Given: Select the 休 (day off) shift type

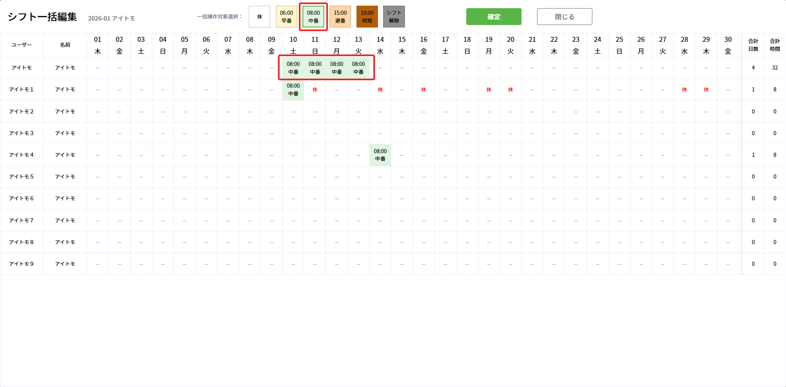Looking at the screenshot, I should [x=260, y=17].
